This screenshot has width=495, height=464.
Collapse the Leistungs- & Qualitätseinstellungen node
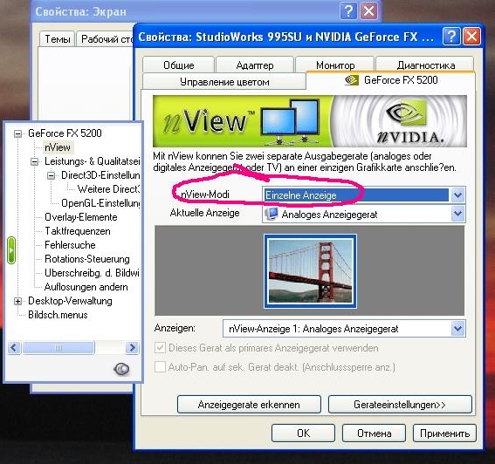click(x=34, y=161)
